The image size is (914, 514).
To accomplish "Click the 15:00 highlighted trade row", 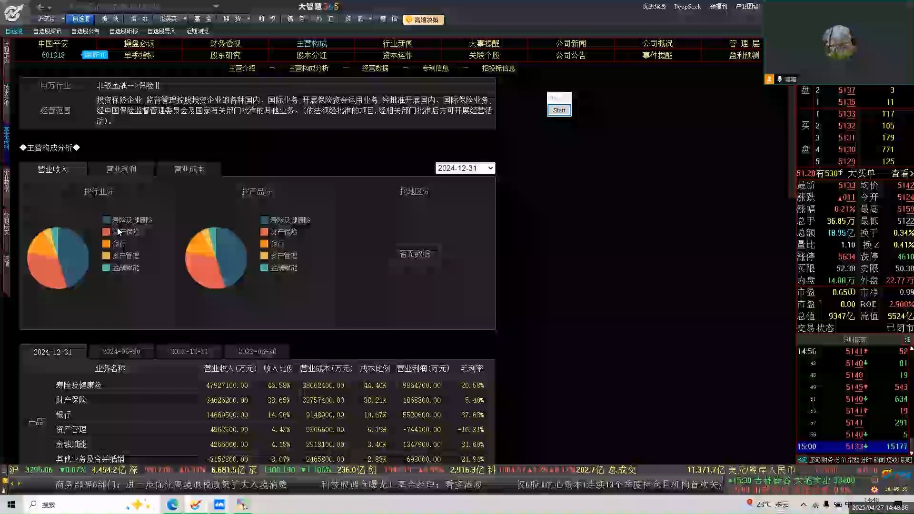I will coord(853,446).
